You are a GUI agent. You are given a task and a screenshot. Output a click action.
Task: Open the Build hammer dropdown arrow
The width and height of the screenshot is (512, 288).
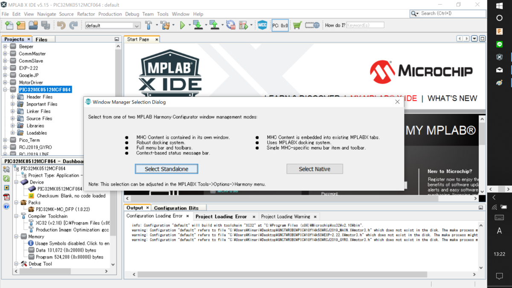coord(157,26)
